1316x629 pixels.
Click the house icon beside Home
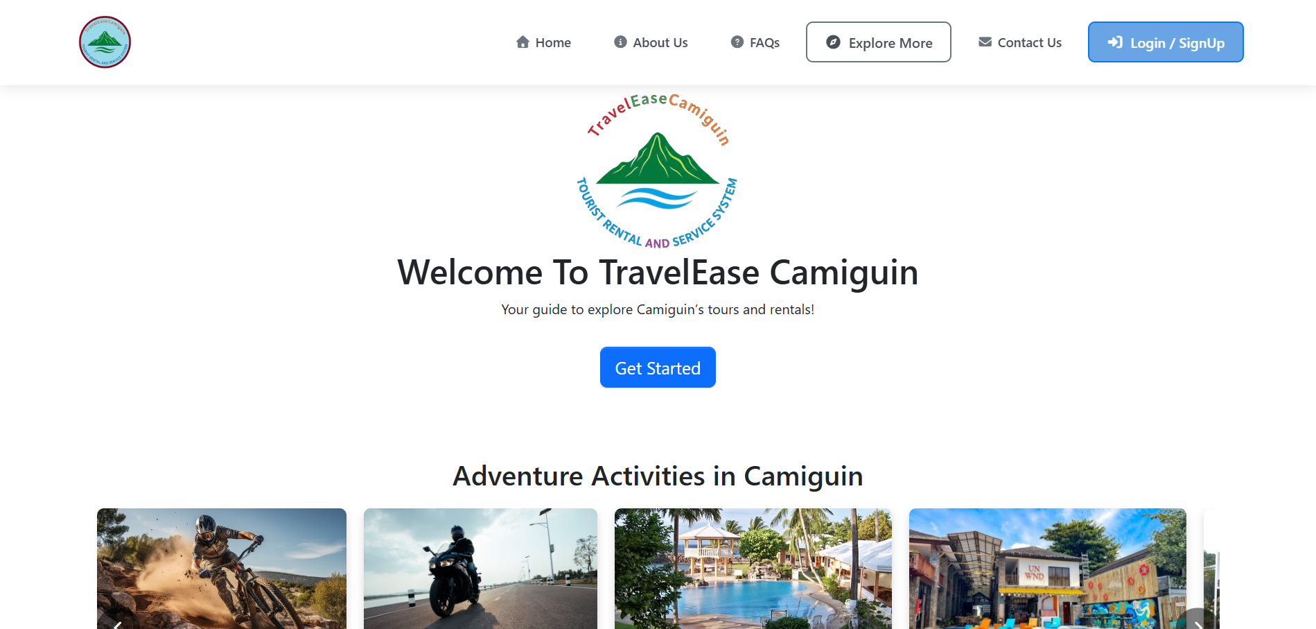tap(523, 42)
